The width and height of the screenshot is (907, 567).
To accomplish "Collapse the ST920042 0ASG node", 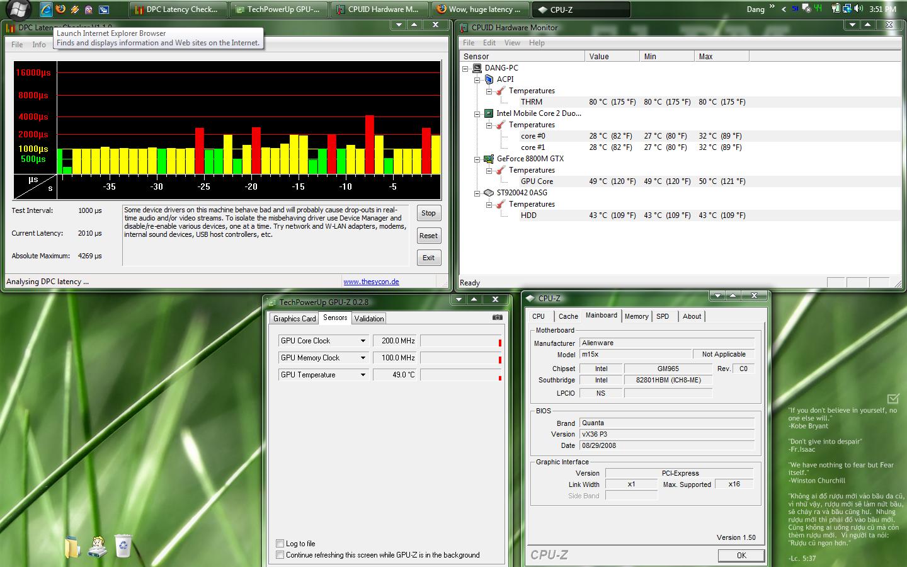I will tap(477, 193).
